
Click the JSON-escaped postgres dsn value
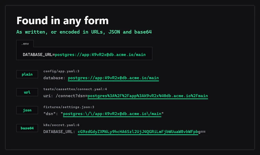pos(112,114)
